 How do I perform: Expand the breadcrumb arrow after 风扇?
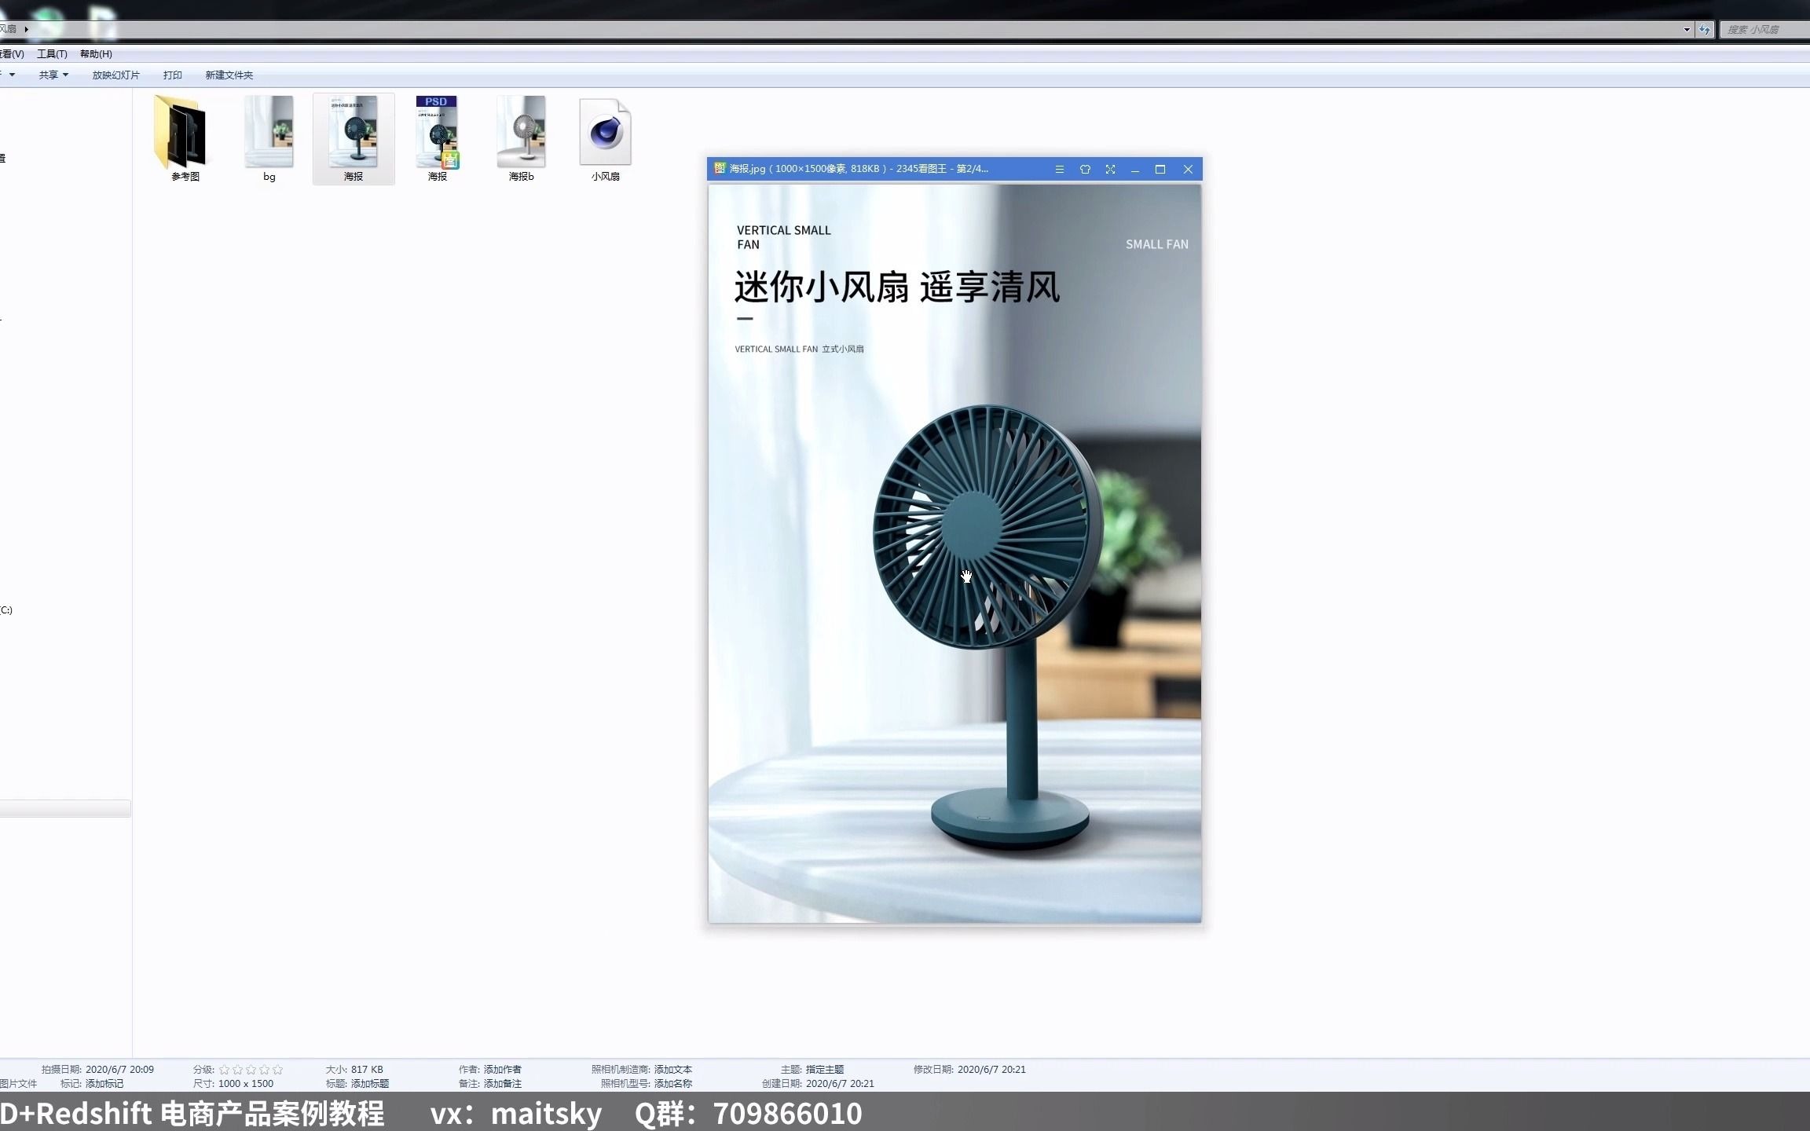(x=26, y=28)
